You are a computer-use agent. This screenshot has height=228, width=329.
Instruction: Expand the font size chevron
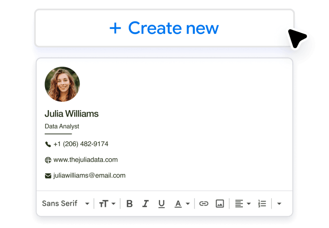114,203
